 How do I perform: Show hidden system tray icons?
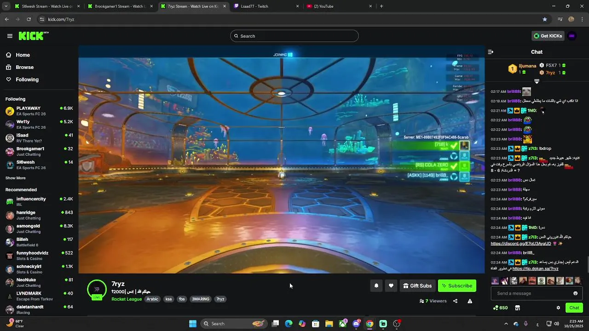coord(506,324)
